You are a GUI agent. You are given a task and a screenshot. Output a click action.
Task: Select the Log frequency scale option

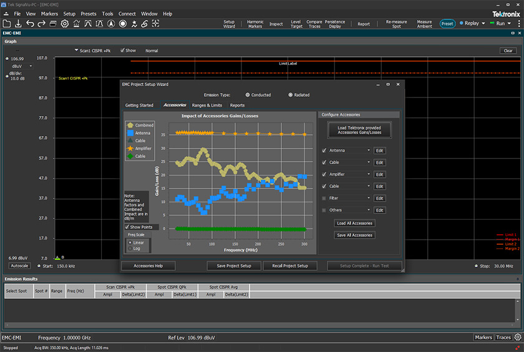pos(130,248)
